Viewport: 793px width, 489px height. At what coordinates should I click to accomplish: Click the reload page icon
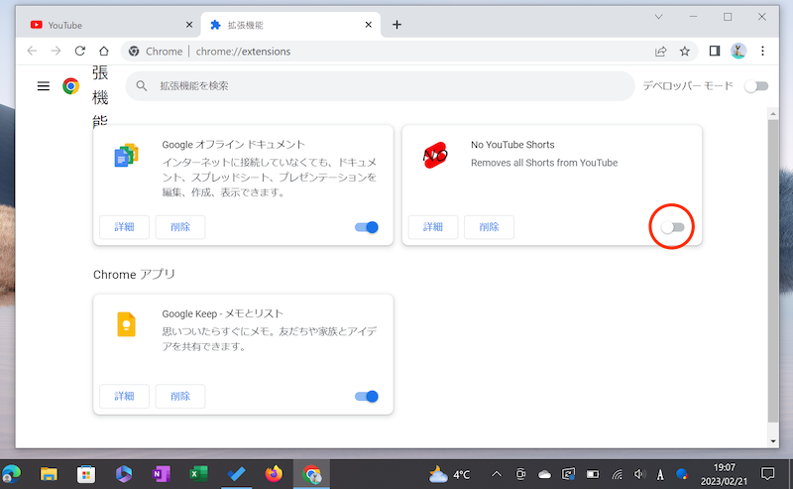click(79, 52)
